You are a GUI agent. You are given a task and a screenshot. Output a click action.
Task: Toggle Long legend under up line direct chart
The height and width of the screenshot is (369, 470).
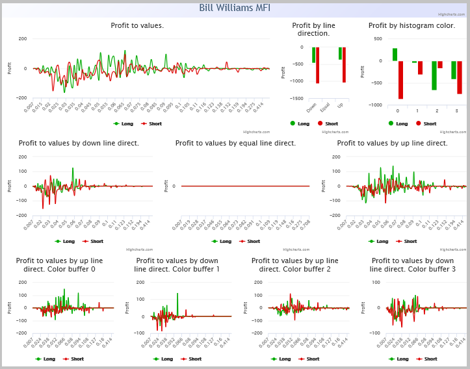point(378,242)
